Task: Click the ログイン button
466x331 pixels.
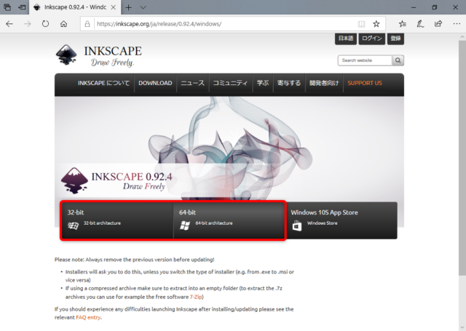Action: click(372, 39)
